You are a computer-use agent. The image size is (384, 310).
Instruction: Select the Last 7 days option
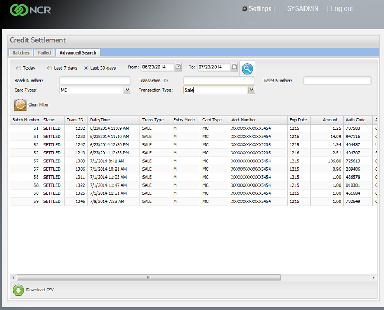50,68
